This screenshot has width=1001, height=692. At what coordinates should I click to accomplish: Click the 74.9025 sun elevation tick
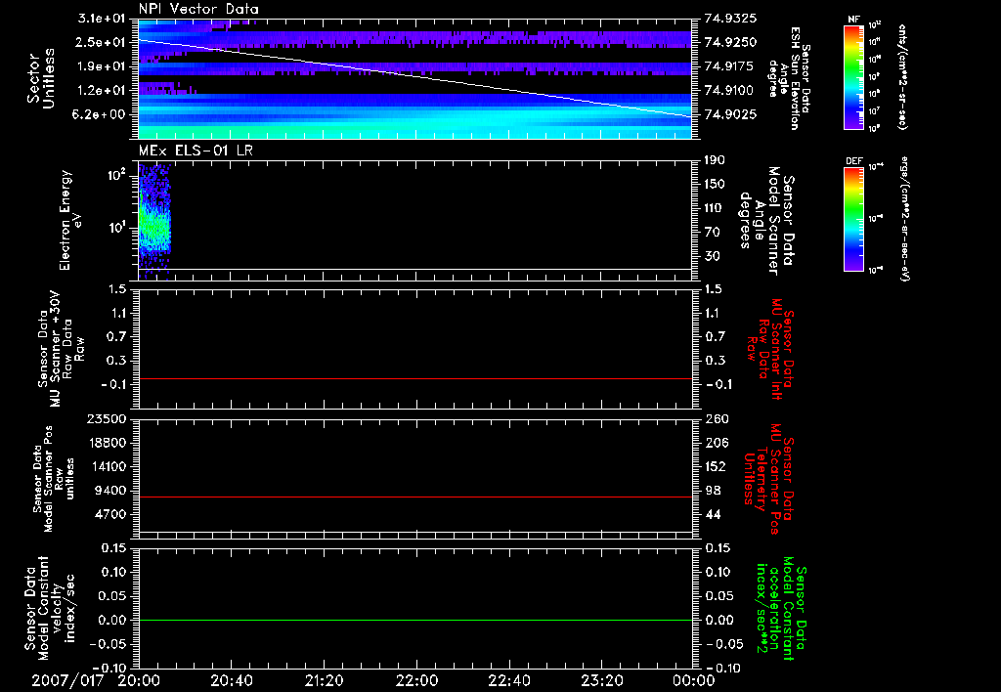[x=730, y=114]
